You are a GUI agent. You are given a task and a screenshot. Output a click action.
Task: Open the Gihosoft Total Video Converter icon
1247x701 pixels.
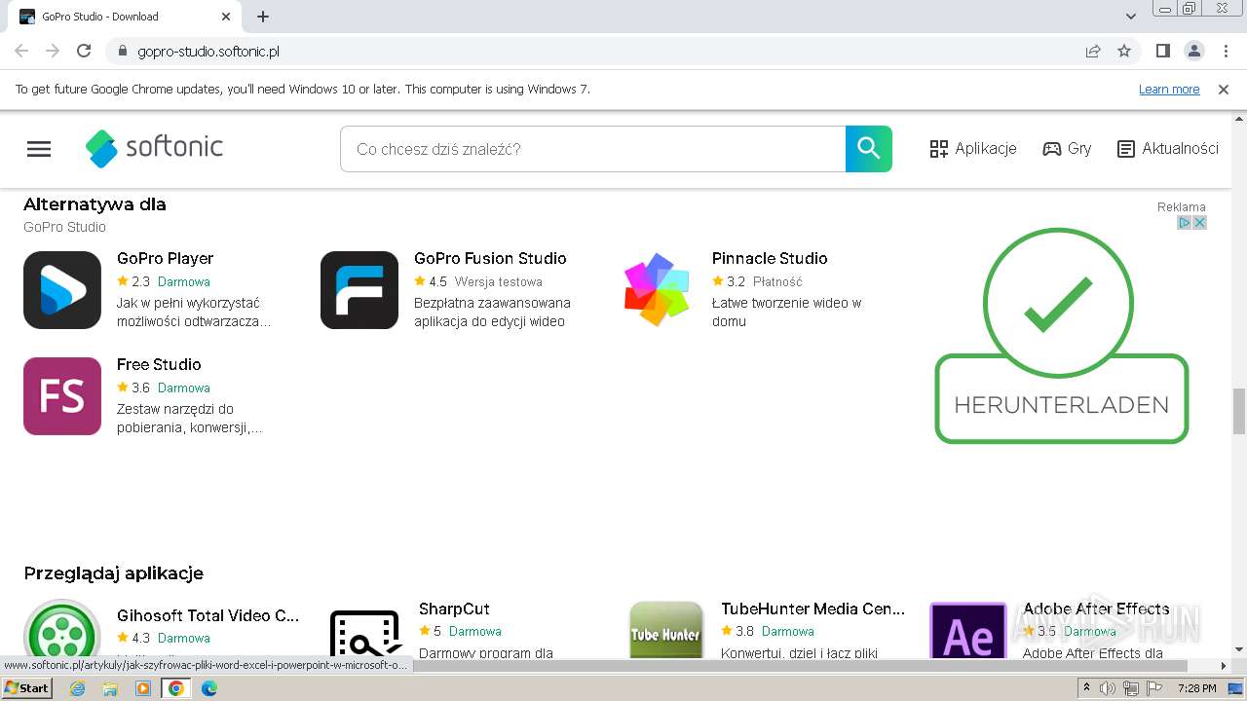pyautogui.click(x=62, y=629)
